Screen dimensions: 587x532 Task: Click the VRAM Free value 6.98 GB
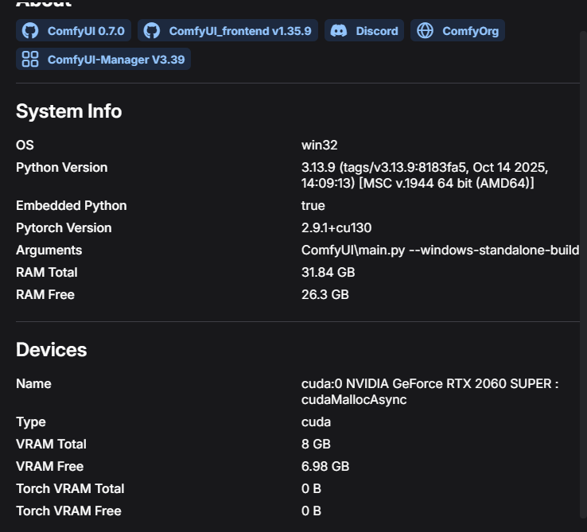tap(325, 466)
